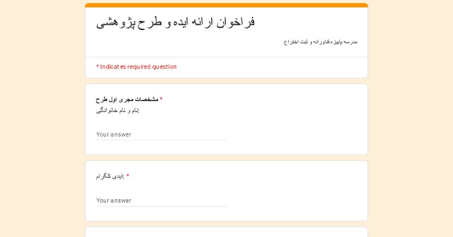Image resolution: width=453 pixels, height=237 pixels.
Task: Click the gap between first and Telegram cards
Action: click(226, 158)
